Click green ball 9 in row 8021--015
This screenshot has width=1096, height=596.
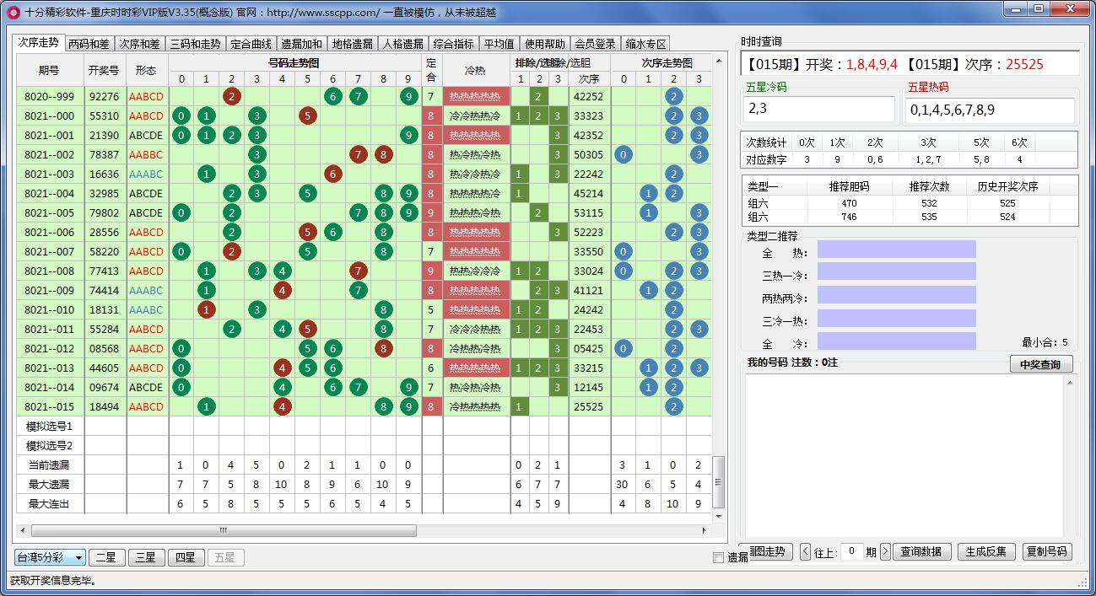click(408, 407)
